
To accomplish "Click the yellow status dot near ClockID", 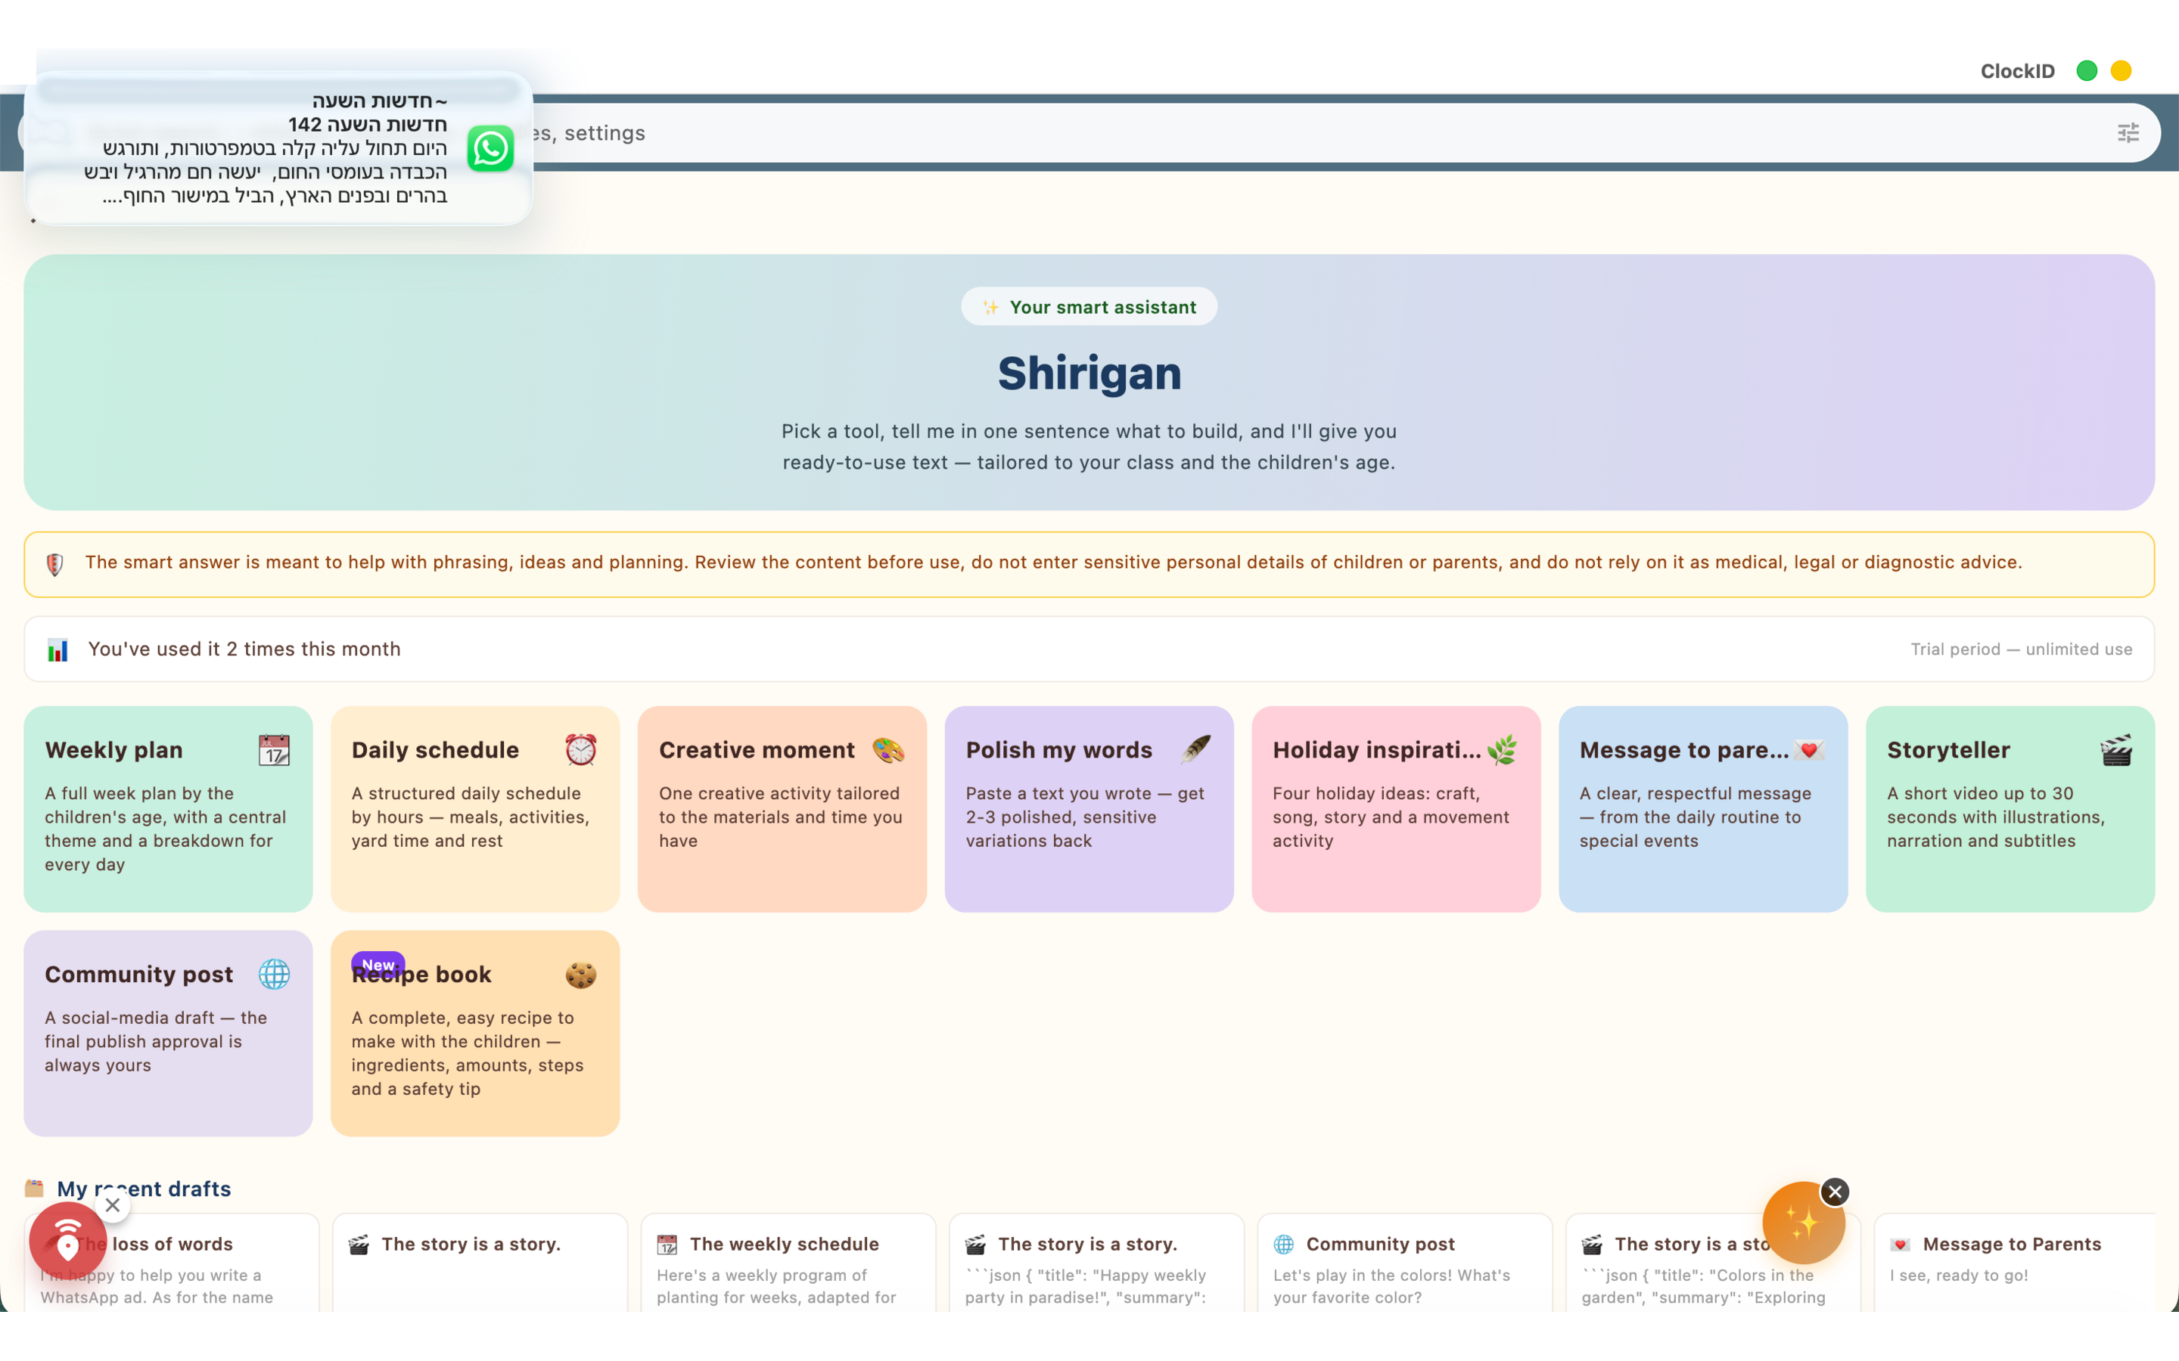I will 2121,71.
